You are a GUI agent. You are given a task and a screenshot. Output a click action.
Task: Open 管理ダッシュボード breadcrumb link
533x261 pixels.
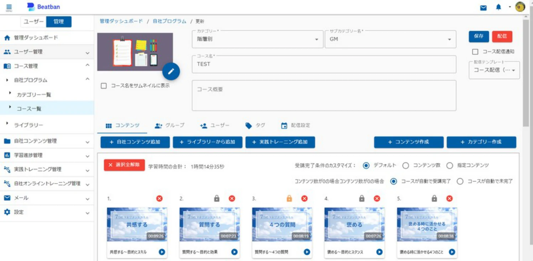pos(121,21)
